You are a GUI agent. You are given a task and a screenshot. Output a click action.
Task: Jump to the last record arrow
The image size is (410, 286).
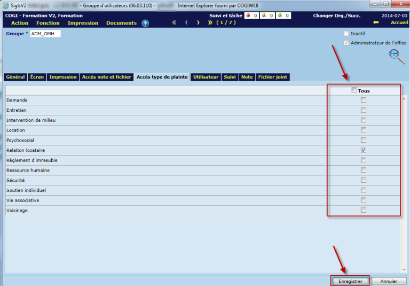(210, 23)
